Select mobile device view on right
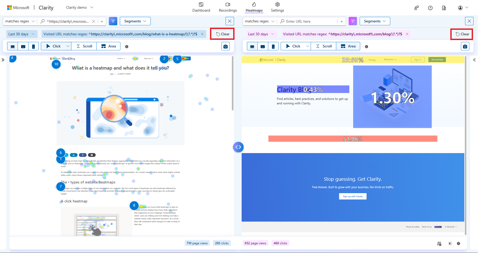 (273, 46)
